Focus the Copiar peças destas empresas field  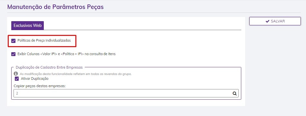(x=126, y=93)
